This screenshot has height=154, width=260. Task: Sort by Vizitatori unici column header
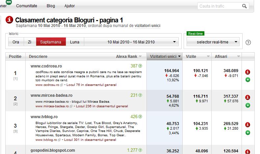tap(165, 57)
